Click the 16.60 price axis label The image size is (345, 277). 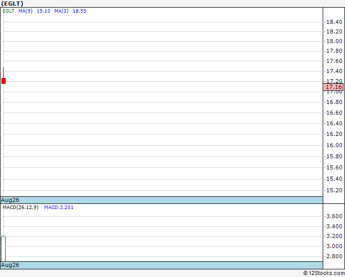click(334, 113)
